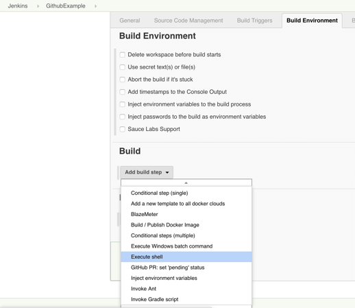Select Execute shell from the menu

(186, 257)
